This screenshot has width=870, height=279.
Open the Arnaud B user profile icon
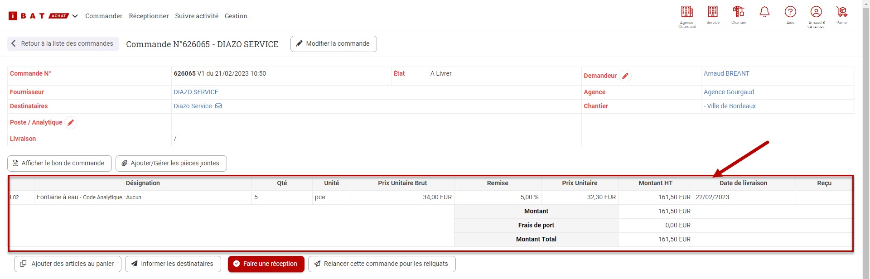[x=816, y=12]
